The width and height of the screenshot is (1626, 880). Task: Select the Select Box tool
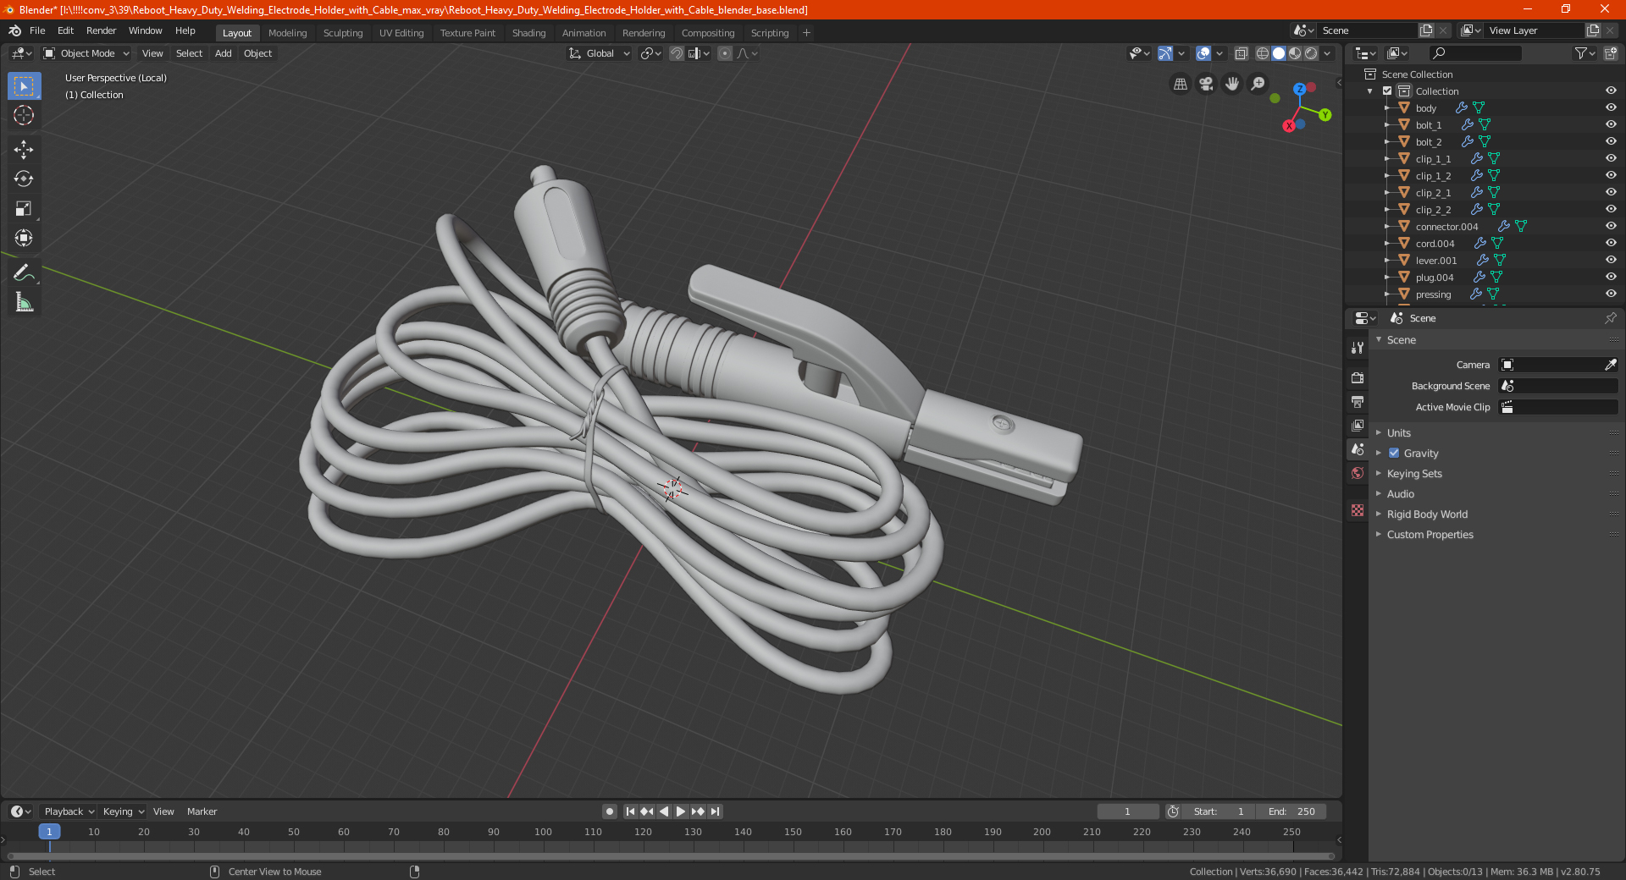click(24, 86)
